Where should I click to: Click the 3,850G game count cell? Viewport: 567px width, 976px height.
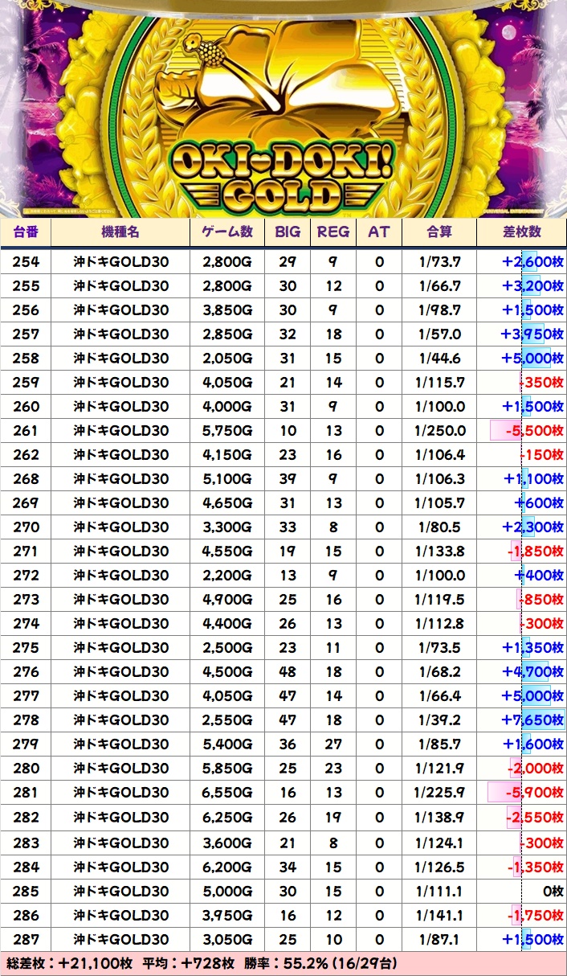(227, 310)
